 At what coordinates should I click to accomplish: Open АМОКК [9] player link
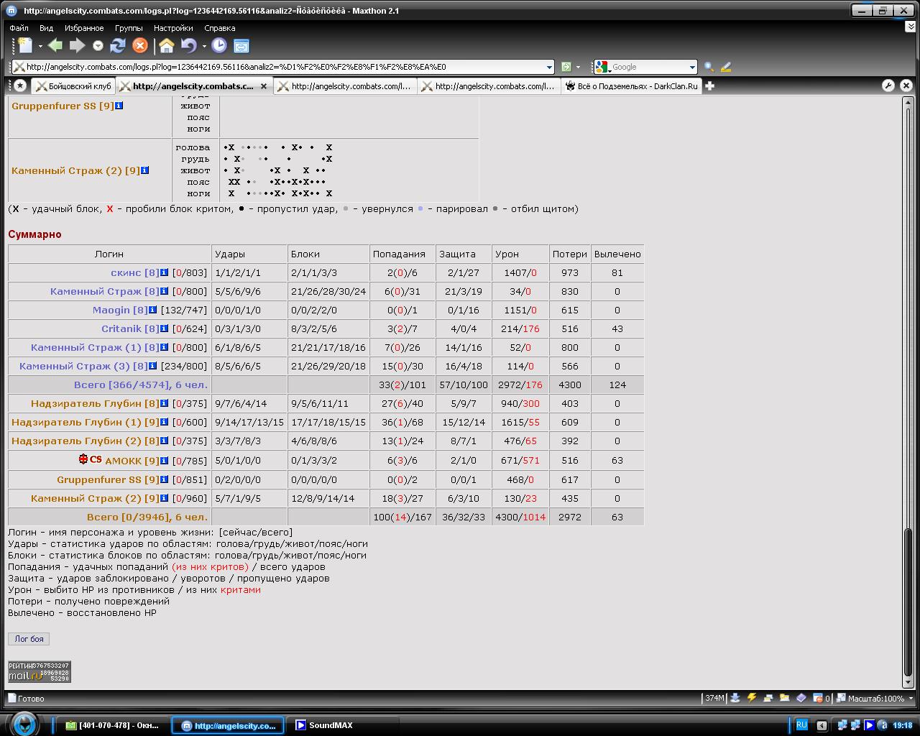tap(132, 461)
